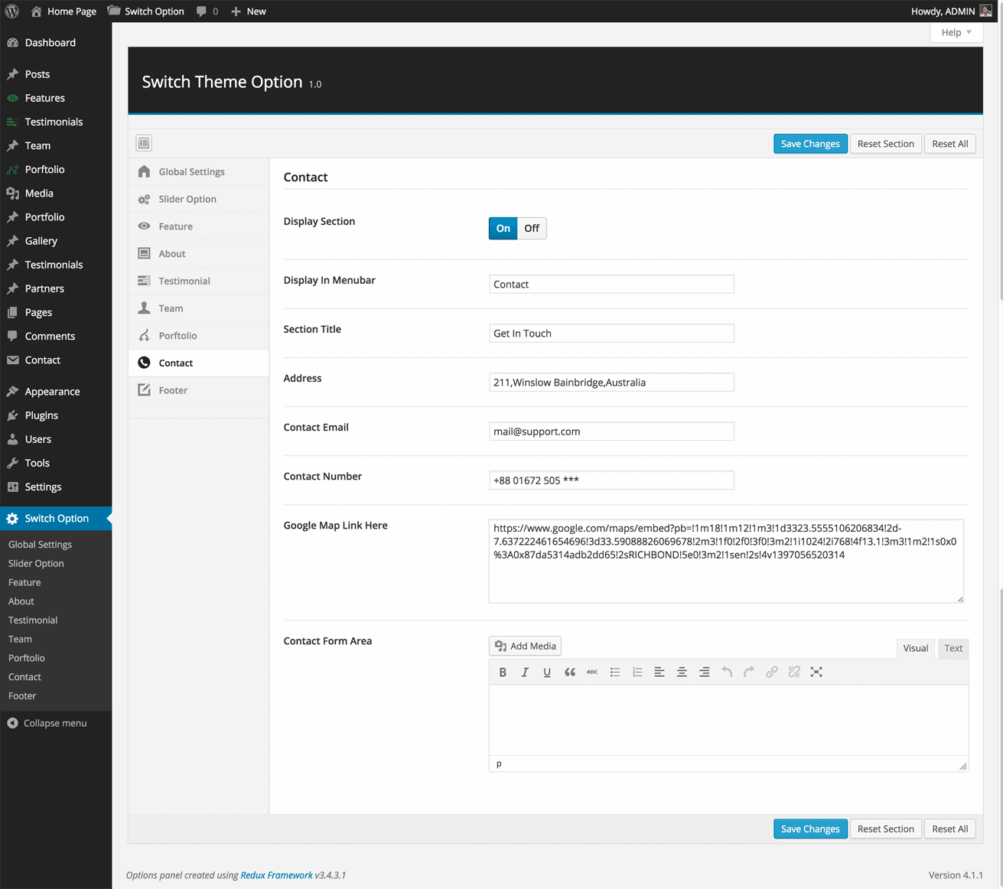
Task: Open the Redux Framework link
Action: pos(276,875)
